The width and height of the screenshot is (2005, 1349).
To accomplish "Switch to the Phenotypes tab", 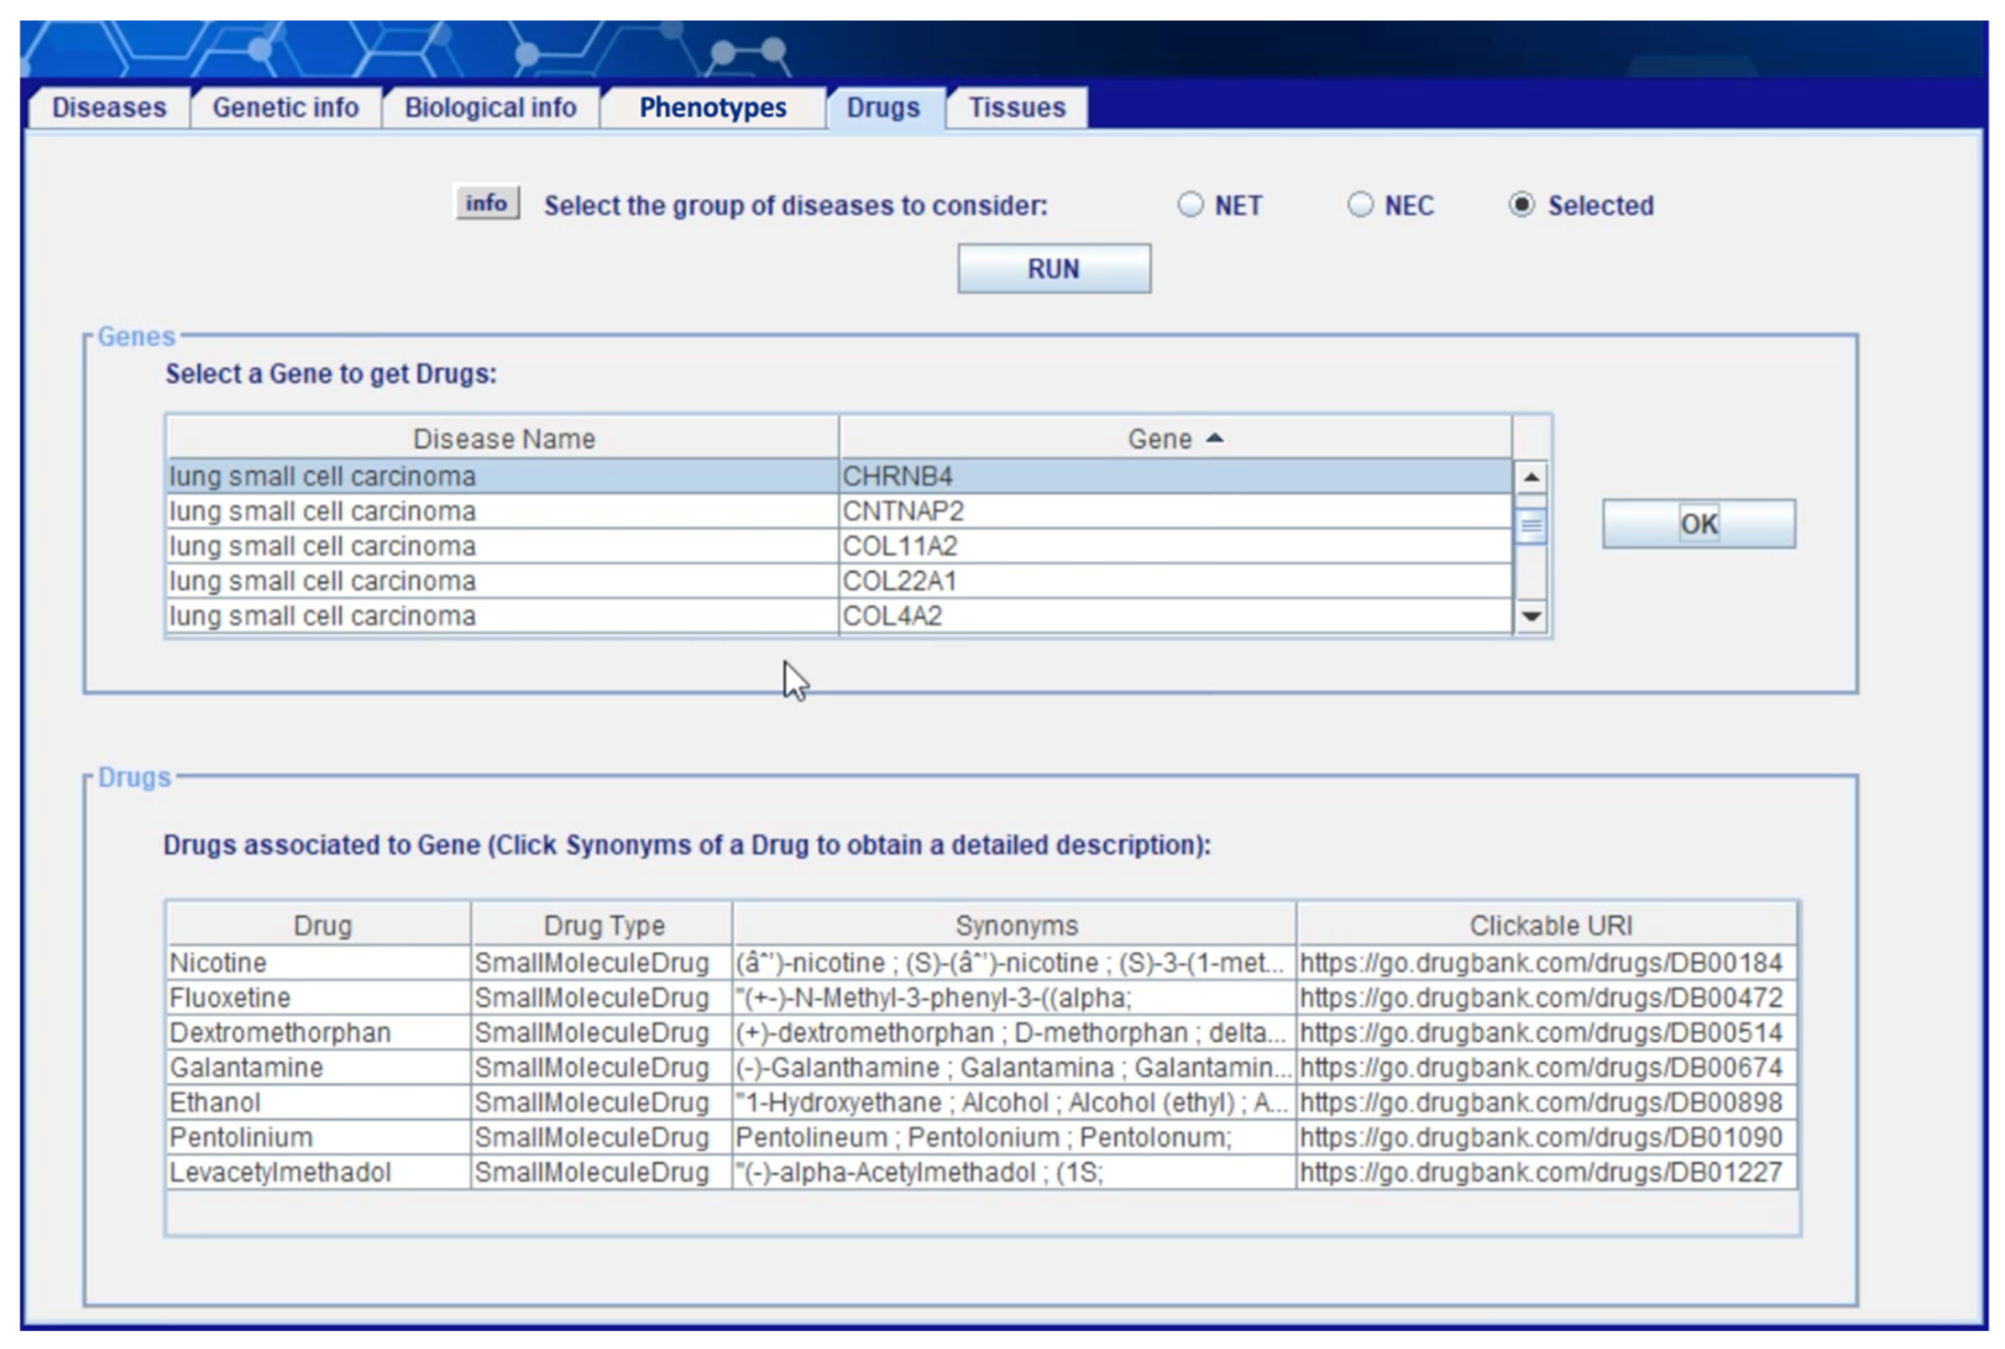I will (x=712, y=107).
